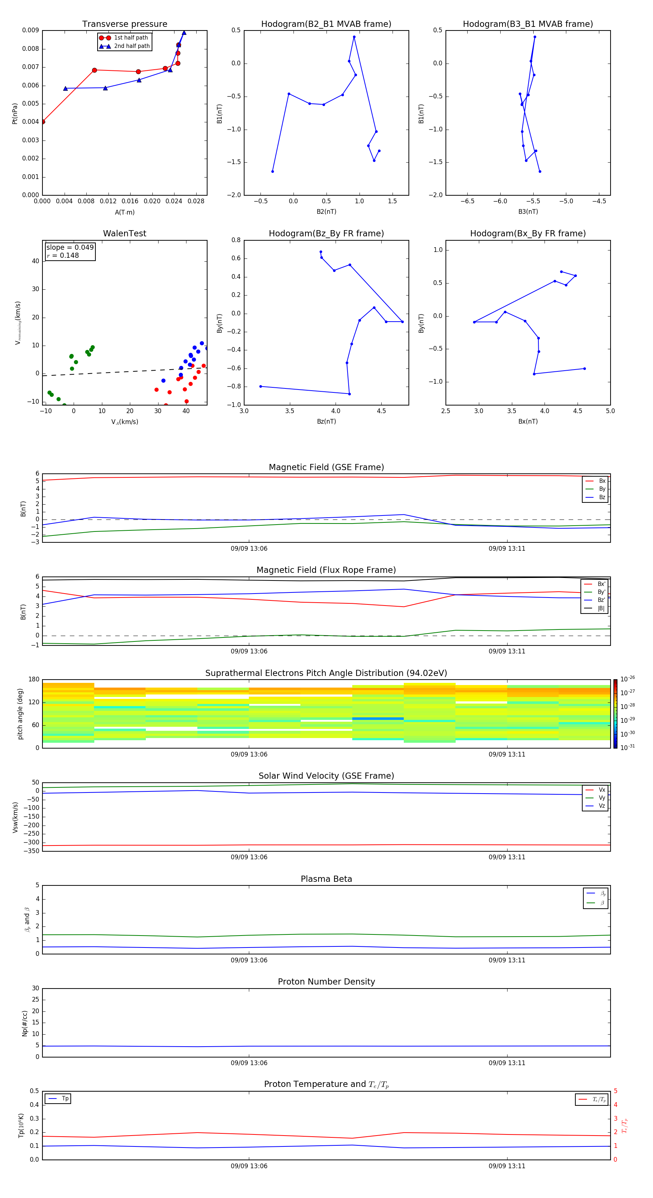Click the 'Proton Temperature and Te/Tp' title
The width and height of the screenshot is (653, 1198).
pos(326,1084)
